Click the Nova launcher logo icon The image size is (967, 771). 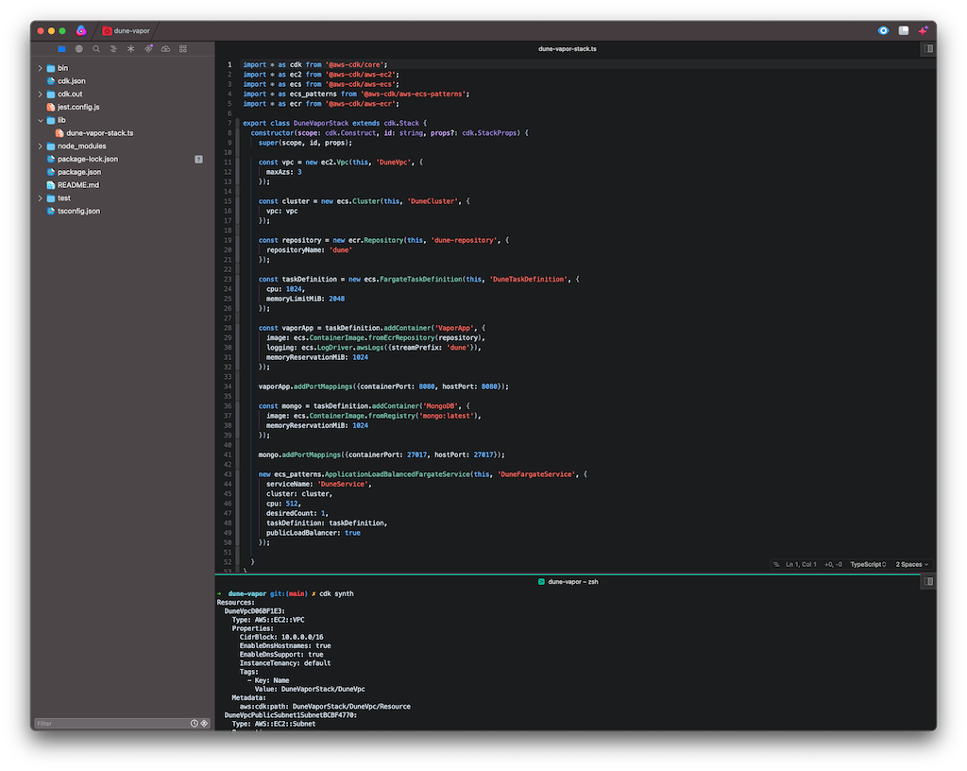pyautogui.click(x=81, y=30)
